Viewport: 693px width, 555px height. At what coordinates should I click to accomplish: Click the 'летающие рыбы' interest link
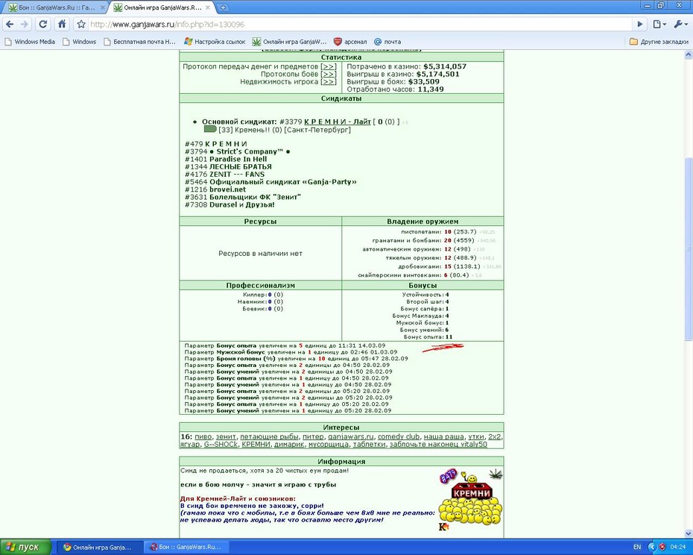tap(269, 437)
